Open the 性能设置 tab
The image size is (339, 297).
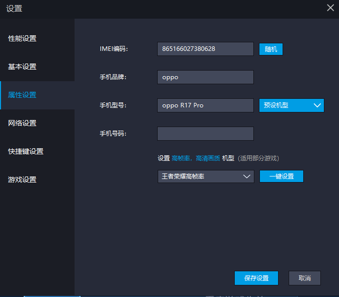point(22,39)
